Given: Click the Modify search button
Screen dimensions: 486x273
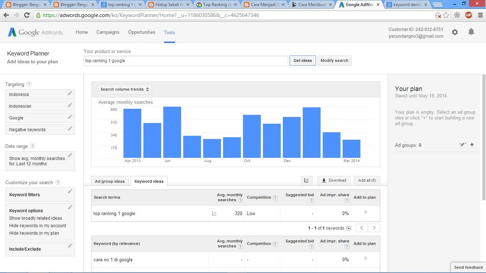Looking at the screenshot, I should tap(334, 61).
